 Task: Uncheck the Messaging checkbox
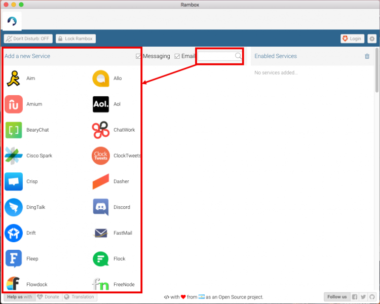point(138,56)
